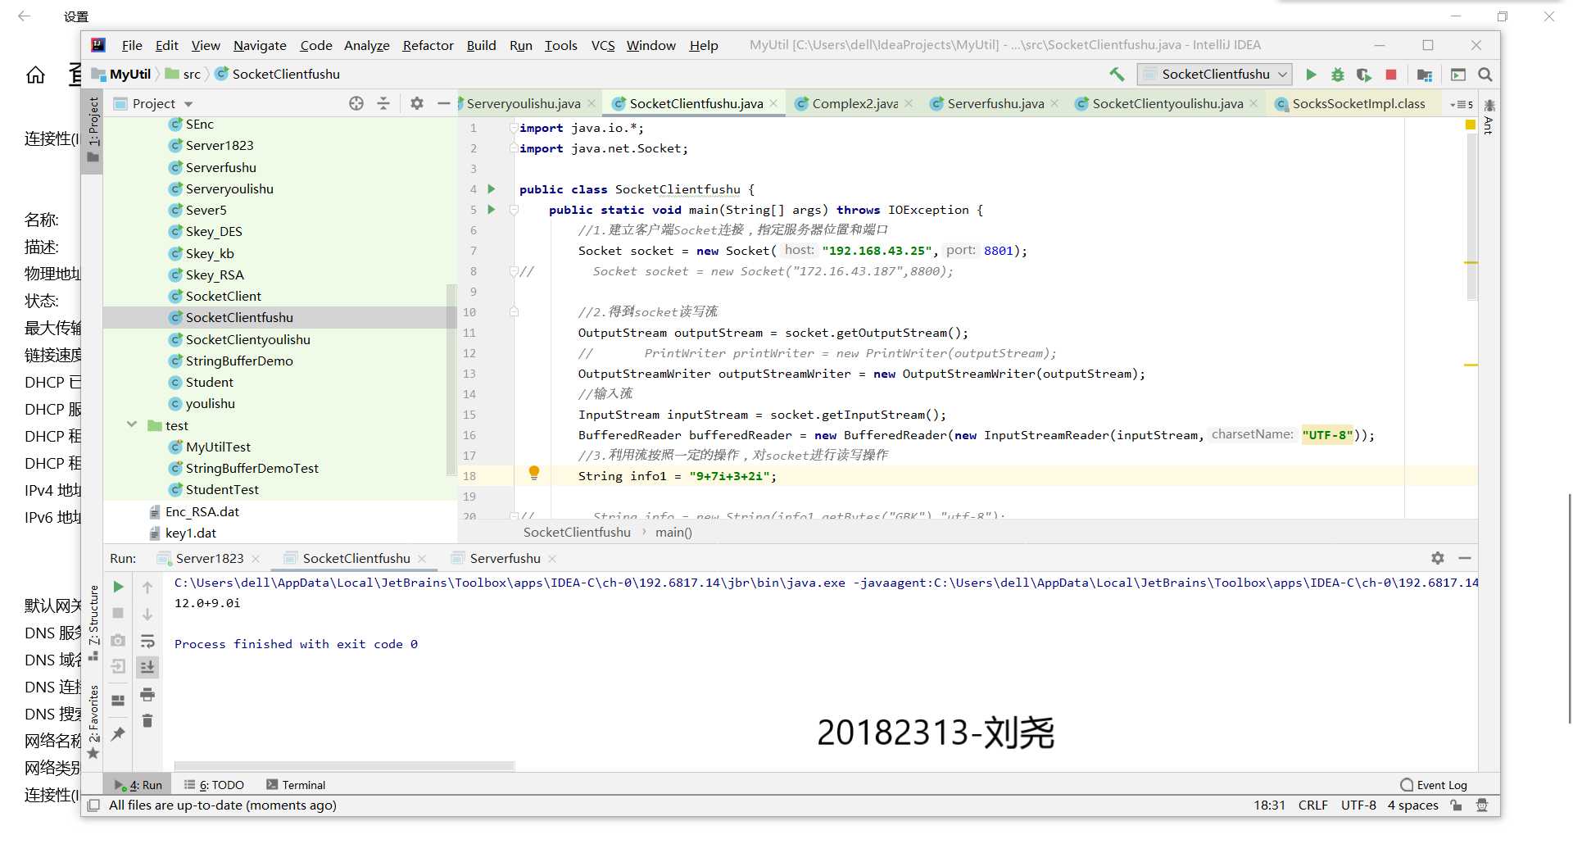Click the Run panel camera dump threads icon
Image resolution: width=1573 pixels, height=844 pixels.
[118, 640]
